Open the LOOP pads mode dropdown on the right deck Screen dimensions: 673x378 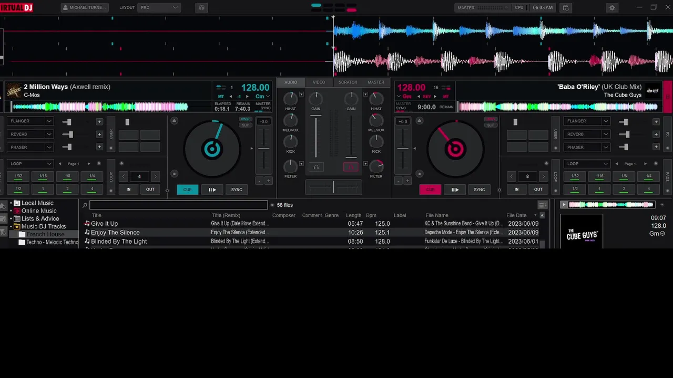click(x=586, y=164)
